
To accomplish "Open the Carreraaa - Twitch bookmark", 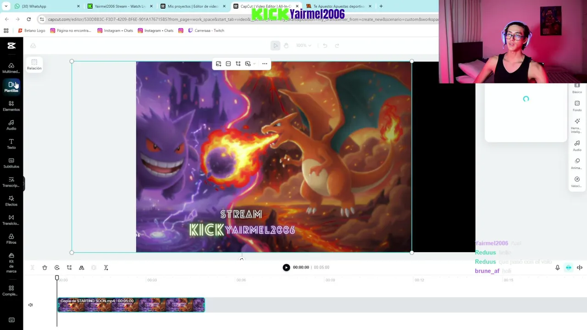I will point(206,31).
